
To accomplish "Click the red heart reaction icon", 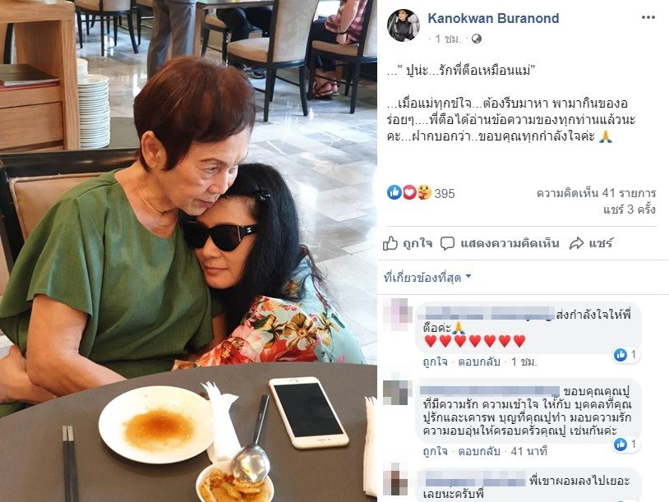I will tap(409, 193).
